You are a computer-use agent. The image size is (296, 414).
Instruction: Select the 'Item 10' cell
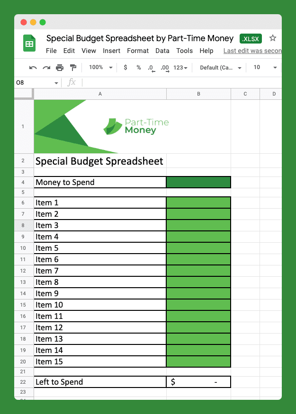pos(100,305)
